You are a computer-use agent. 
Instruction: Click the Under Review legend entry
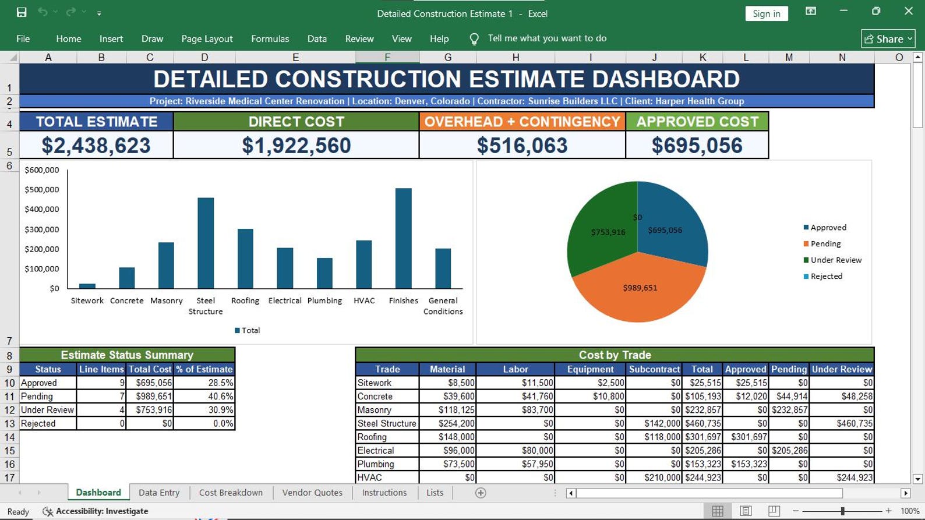(832, 260)
